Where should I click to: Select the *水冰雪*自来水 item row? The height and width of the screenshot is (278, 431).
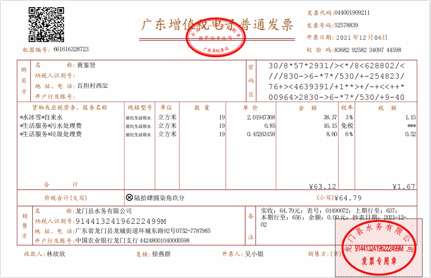click(x=41, y=117)
